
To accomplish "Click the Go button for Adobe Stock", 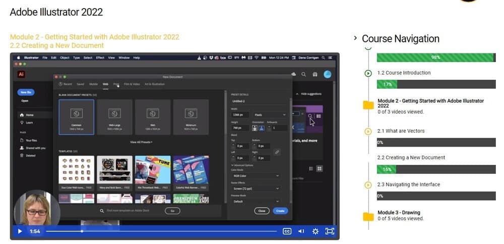I will [172, 211].
